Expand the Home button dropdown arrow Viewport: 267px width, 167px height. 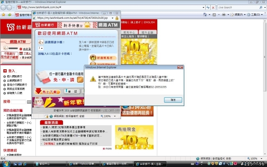[x=209, y=15]
